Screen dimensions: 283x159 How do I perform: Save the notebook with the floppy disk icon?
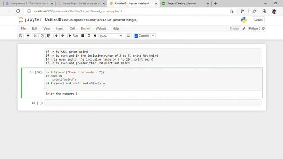pyautogui.click(x=21, y=36)
